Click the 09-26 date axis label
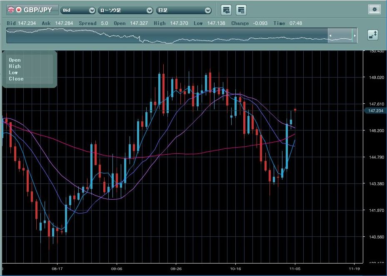Viewport: 387px width, 276px height. coord(176,268)
